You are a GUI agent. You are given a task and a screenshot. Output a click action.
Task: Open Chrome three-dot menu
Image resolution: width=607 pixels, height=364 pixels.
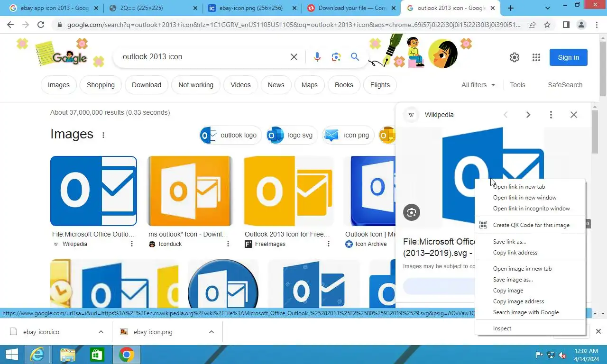pyautogui.click(x=597, y=25)
